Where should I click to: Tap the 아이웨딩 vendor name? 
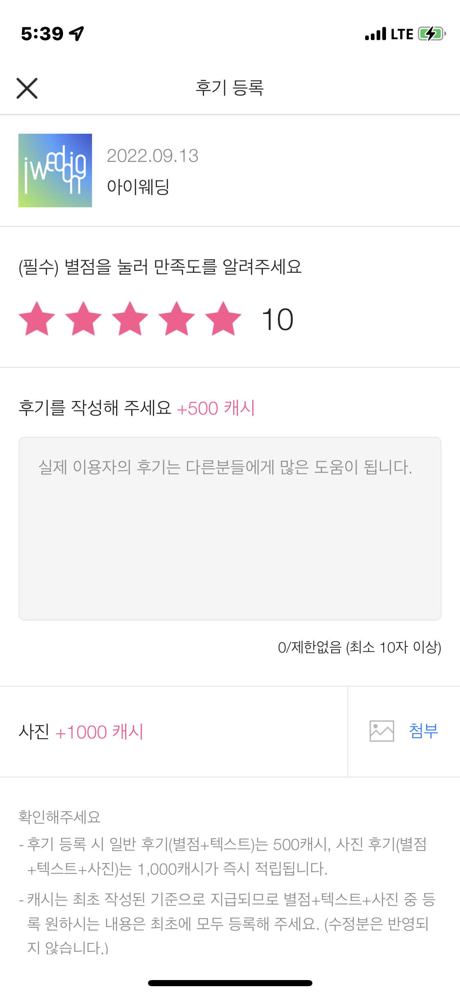(138, 187)
